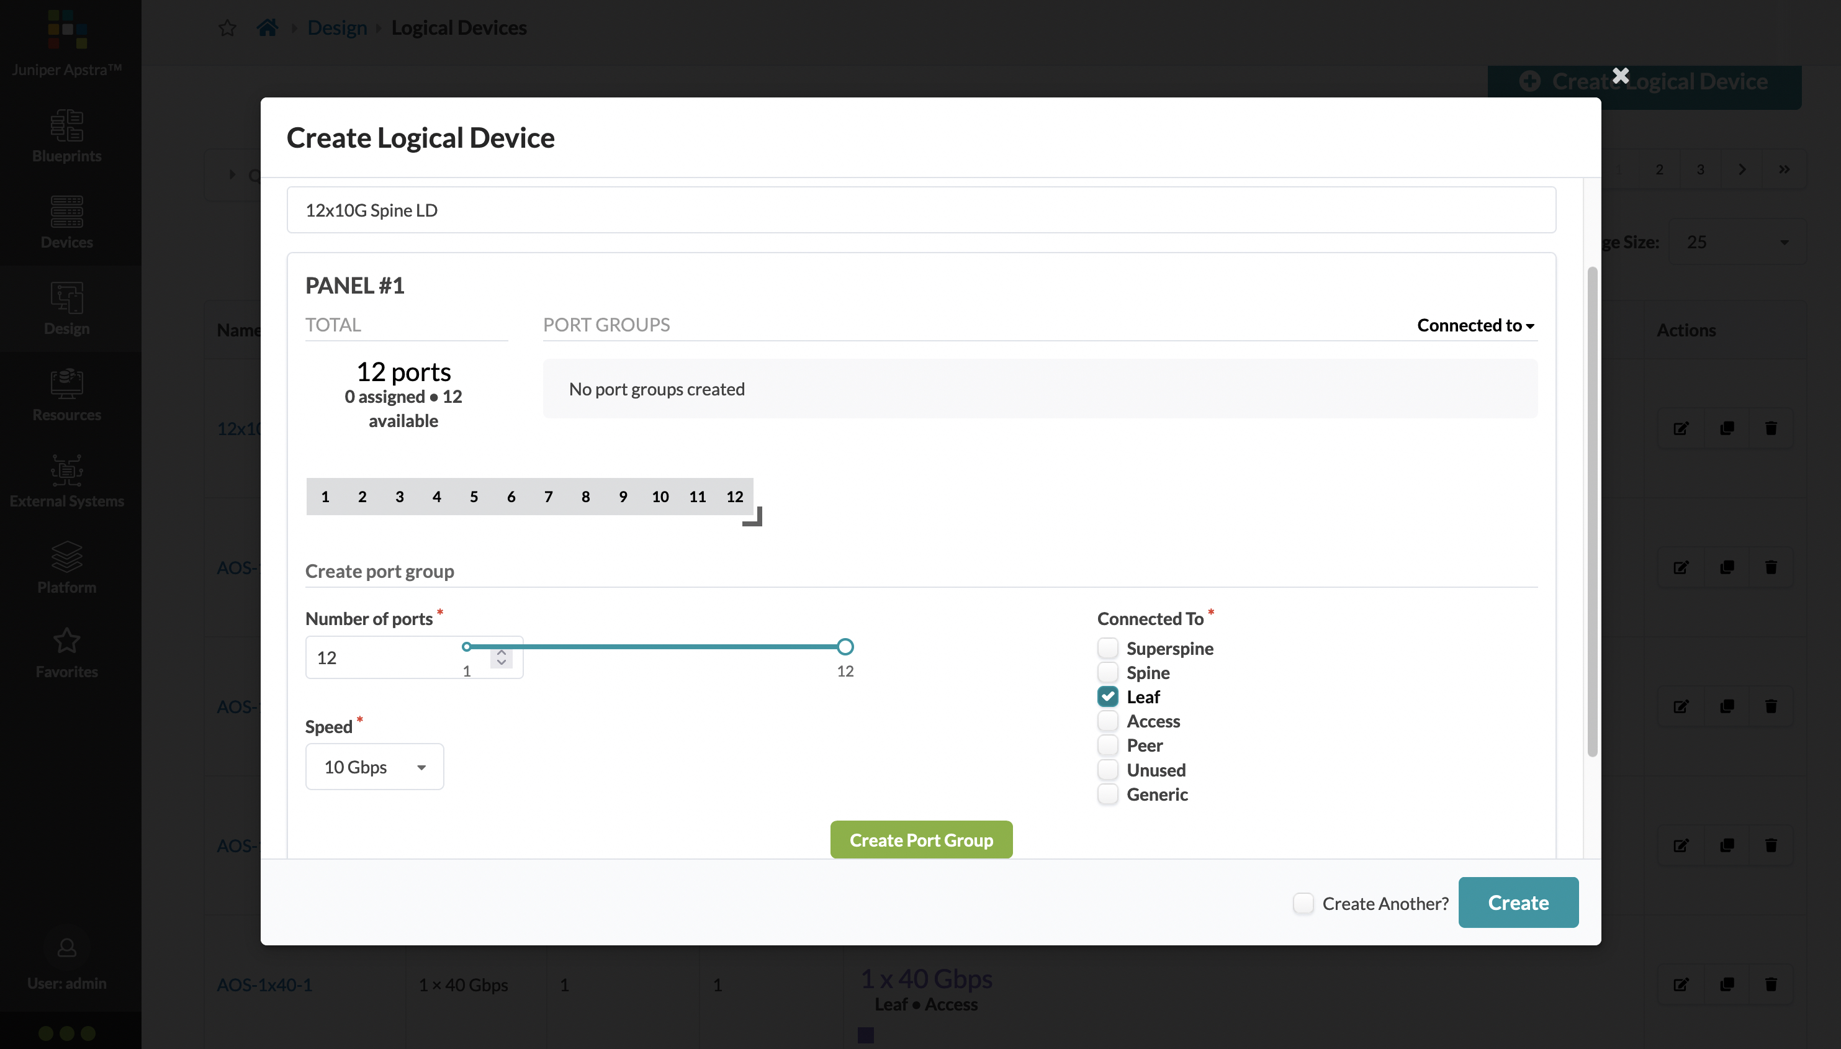Select port 12 in the panel

pyautogui.click(x=735, y=497)
